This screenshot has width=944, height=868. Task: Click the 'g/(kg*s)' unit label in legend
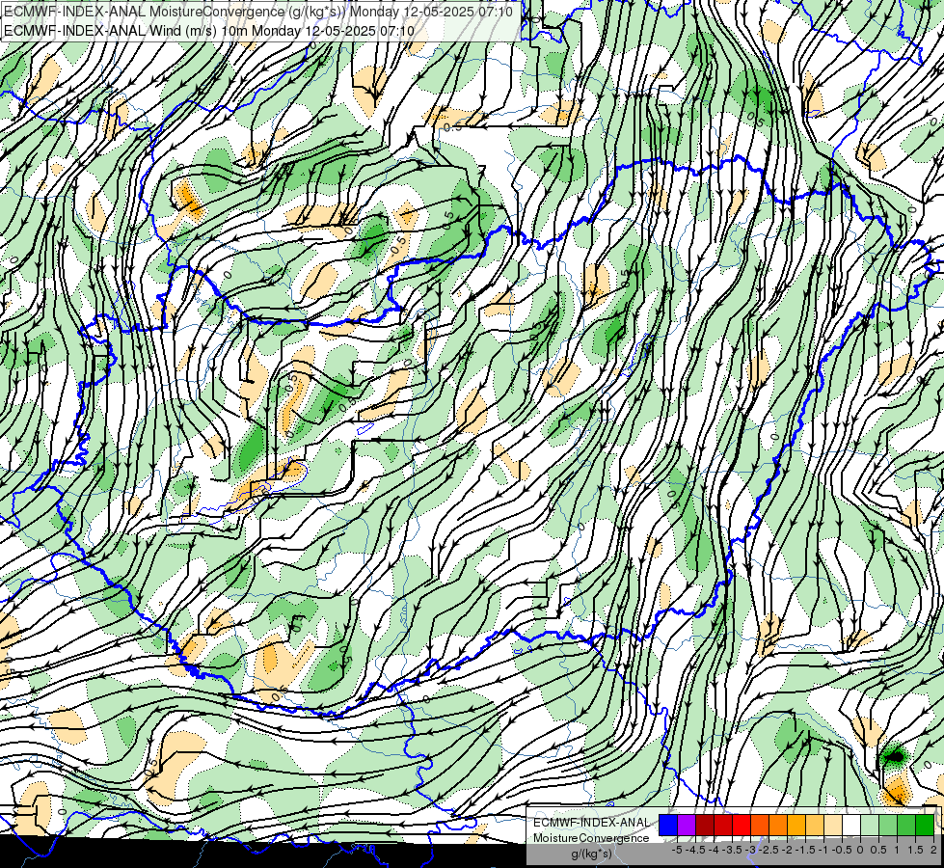591,854
